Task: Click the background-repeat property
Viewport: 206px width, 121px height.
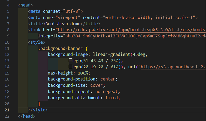Action: (69, 91)
